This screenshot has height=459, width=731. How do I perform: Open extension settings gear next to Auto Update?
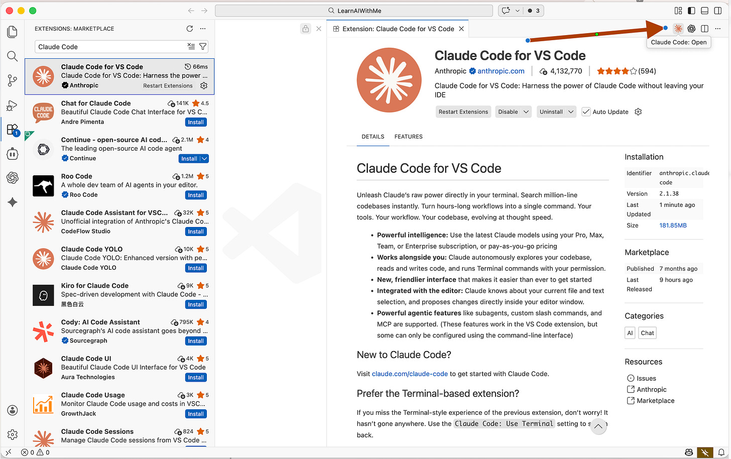(638, 111)
